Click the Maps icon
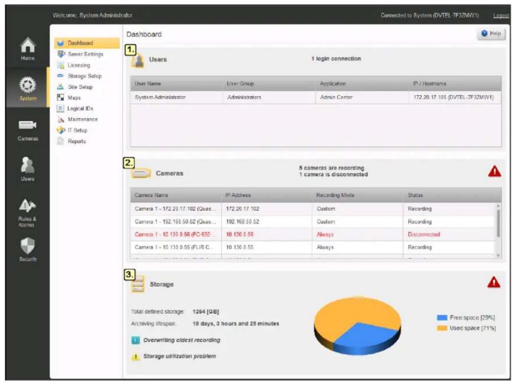The width and height of the screenshot is (513, 383). (61, 97)
